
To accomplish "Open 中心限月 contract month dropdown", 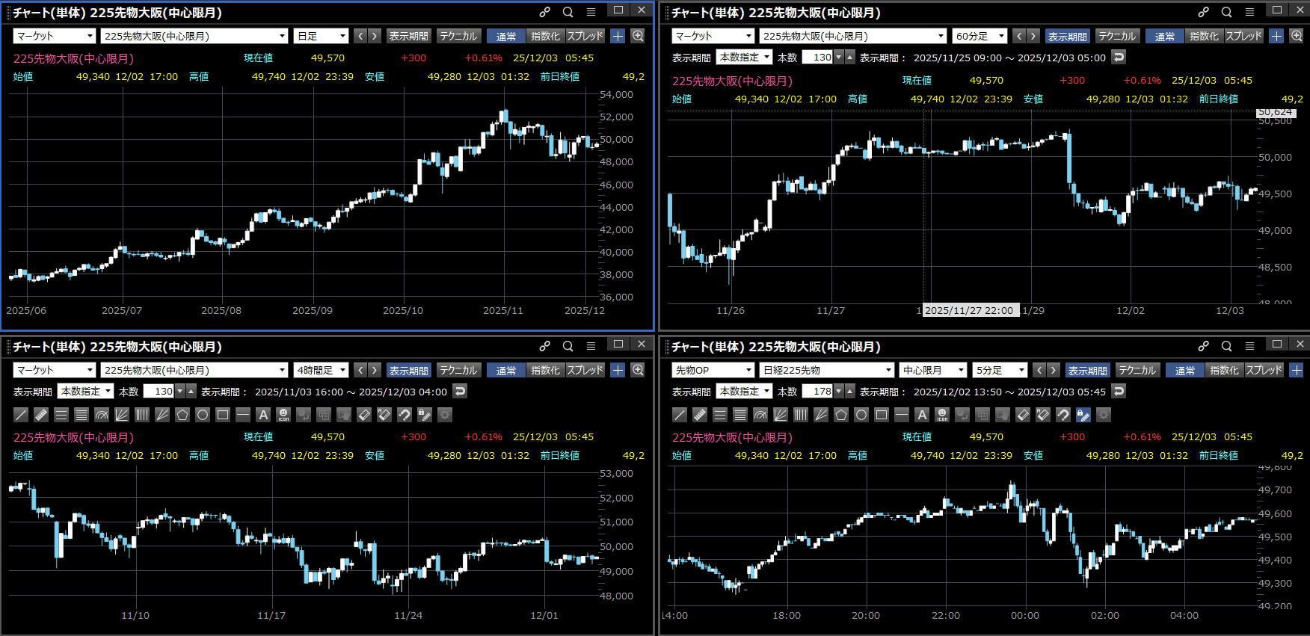I will 932,370.
